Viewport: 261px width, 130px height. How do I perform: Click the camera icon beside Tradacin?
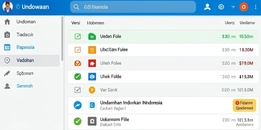click(7, 35)
